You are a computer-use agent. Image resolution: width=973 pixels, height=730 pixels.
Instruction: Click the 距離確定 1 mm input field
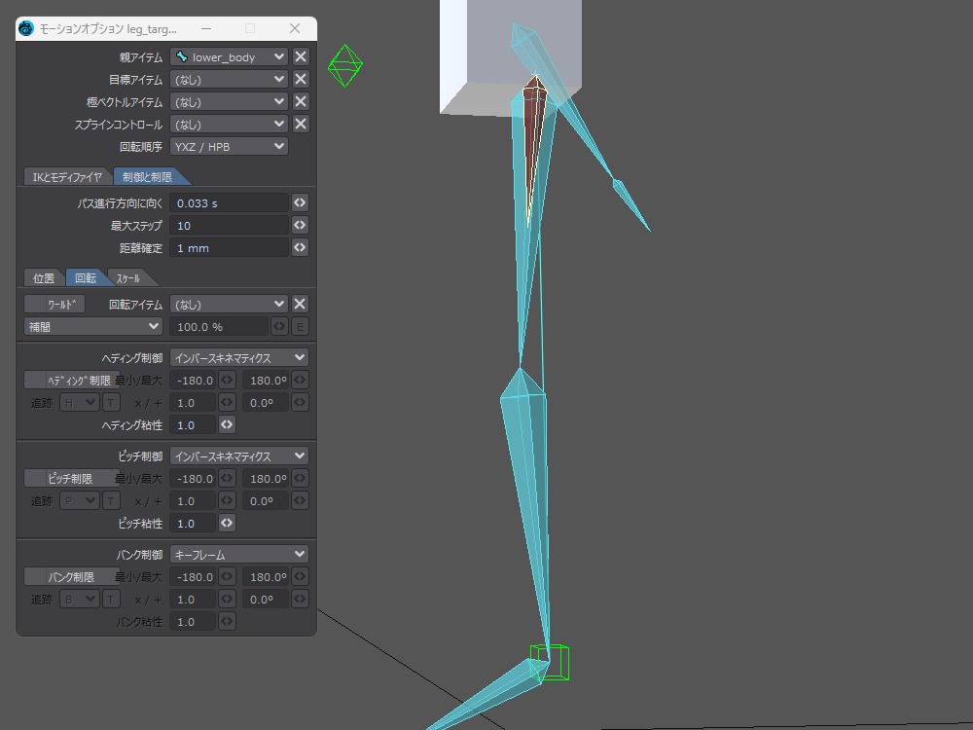[x=230, y=248]
